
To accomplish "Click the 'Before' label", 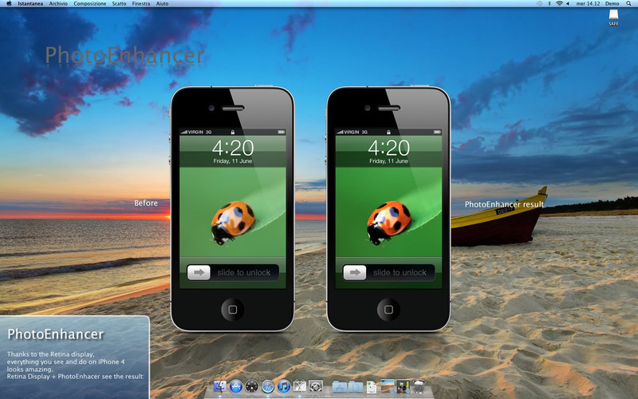I will pos(146,203).
